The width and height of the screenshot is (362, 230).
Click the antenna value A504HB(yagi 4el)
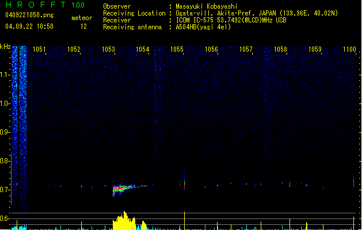[203, 27]
